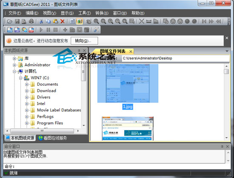The width and height of the screenshot is (234, 178).
Task: Click the Convert to PDF icon
Action: tap(31, 30)
